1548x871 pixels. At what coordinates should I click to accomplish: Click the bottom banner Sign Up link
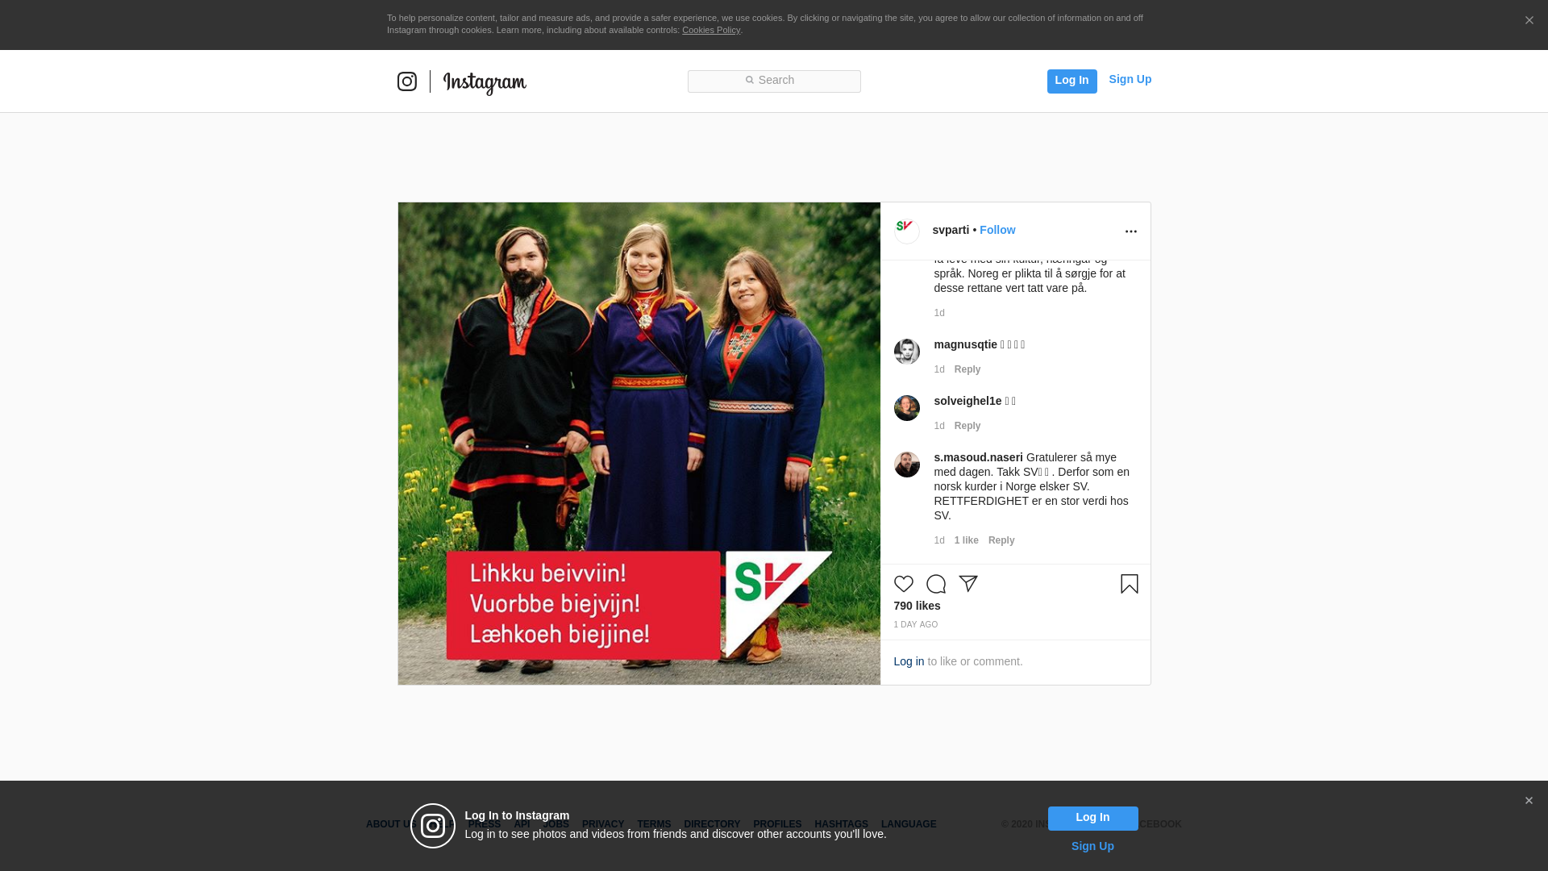click(1092, 846)
